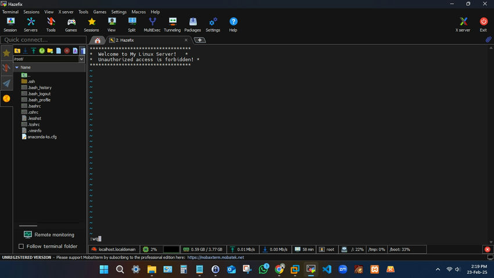Open Windows Start button on taskbar
494x278 pixels.
click(x=104, y=269)
